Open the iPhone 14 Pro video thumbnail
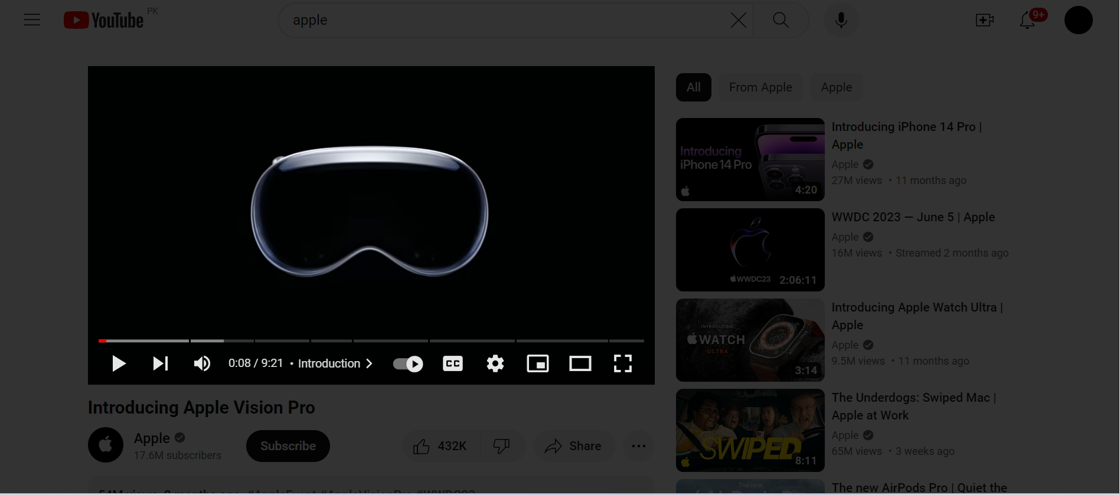1120x495 pixels. (750, 159)
